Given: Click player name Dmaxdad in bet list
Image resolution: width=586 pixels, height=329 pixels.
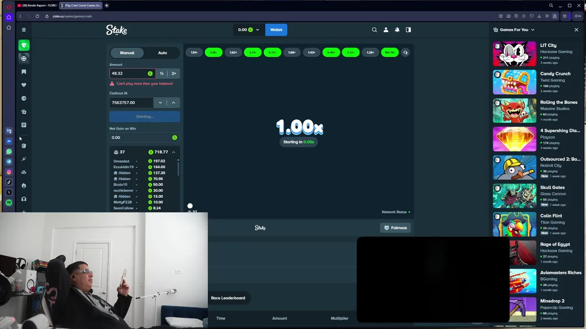Looking at the screenshot, I should click(121, 161).
